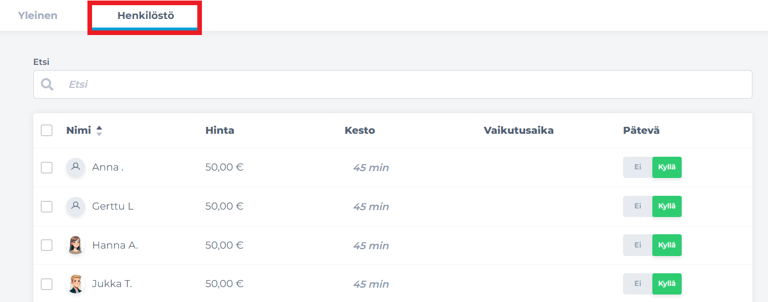Switch Hanna A.'s Pätevä toggle to Ei
768x302 pixels.
637,245
